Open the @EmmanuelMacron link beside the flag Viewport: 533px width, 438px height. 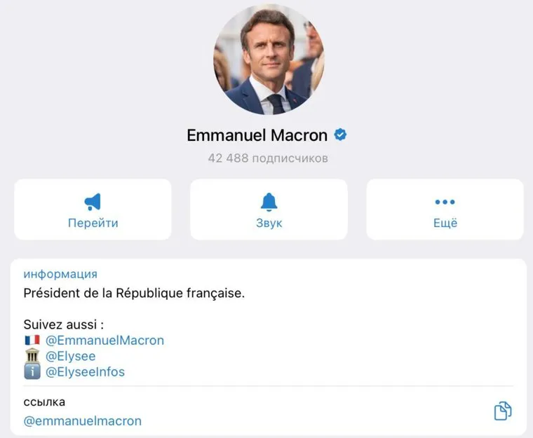[104, 341]
